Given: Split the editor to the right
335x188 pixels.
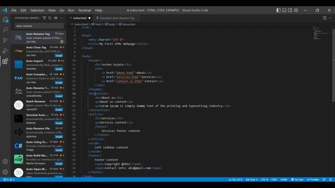Looking at the screenshot, I should 325,18.
